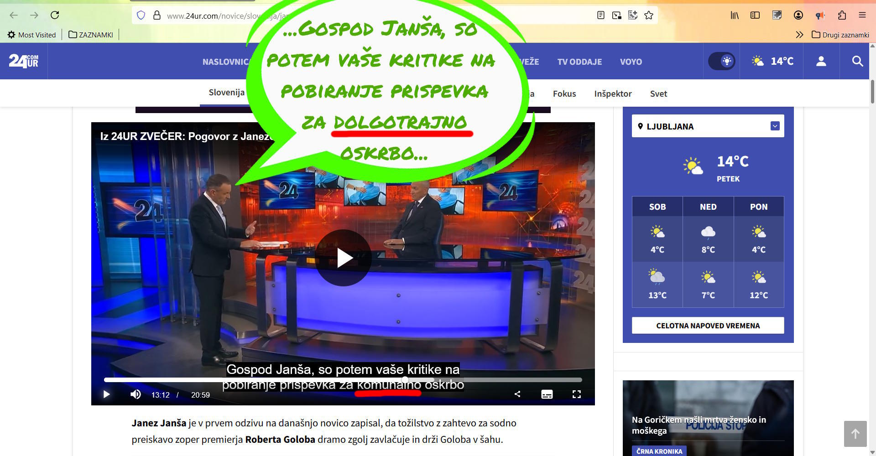Click the scroll-to-top arrow button

(855, 434)
